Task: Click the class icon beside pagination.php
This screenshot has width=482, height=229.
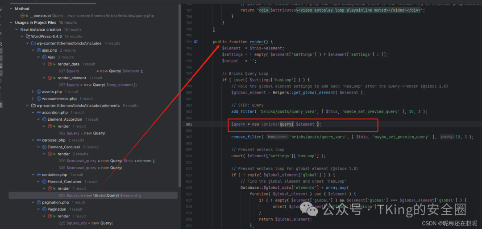Action: pyautogui.click(x=39, y=202)
